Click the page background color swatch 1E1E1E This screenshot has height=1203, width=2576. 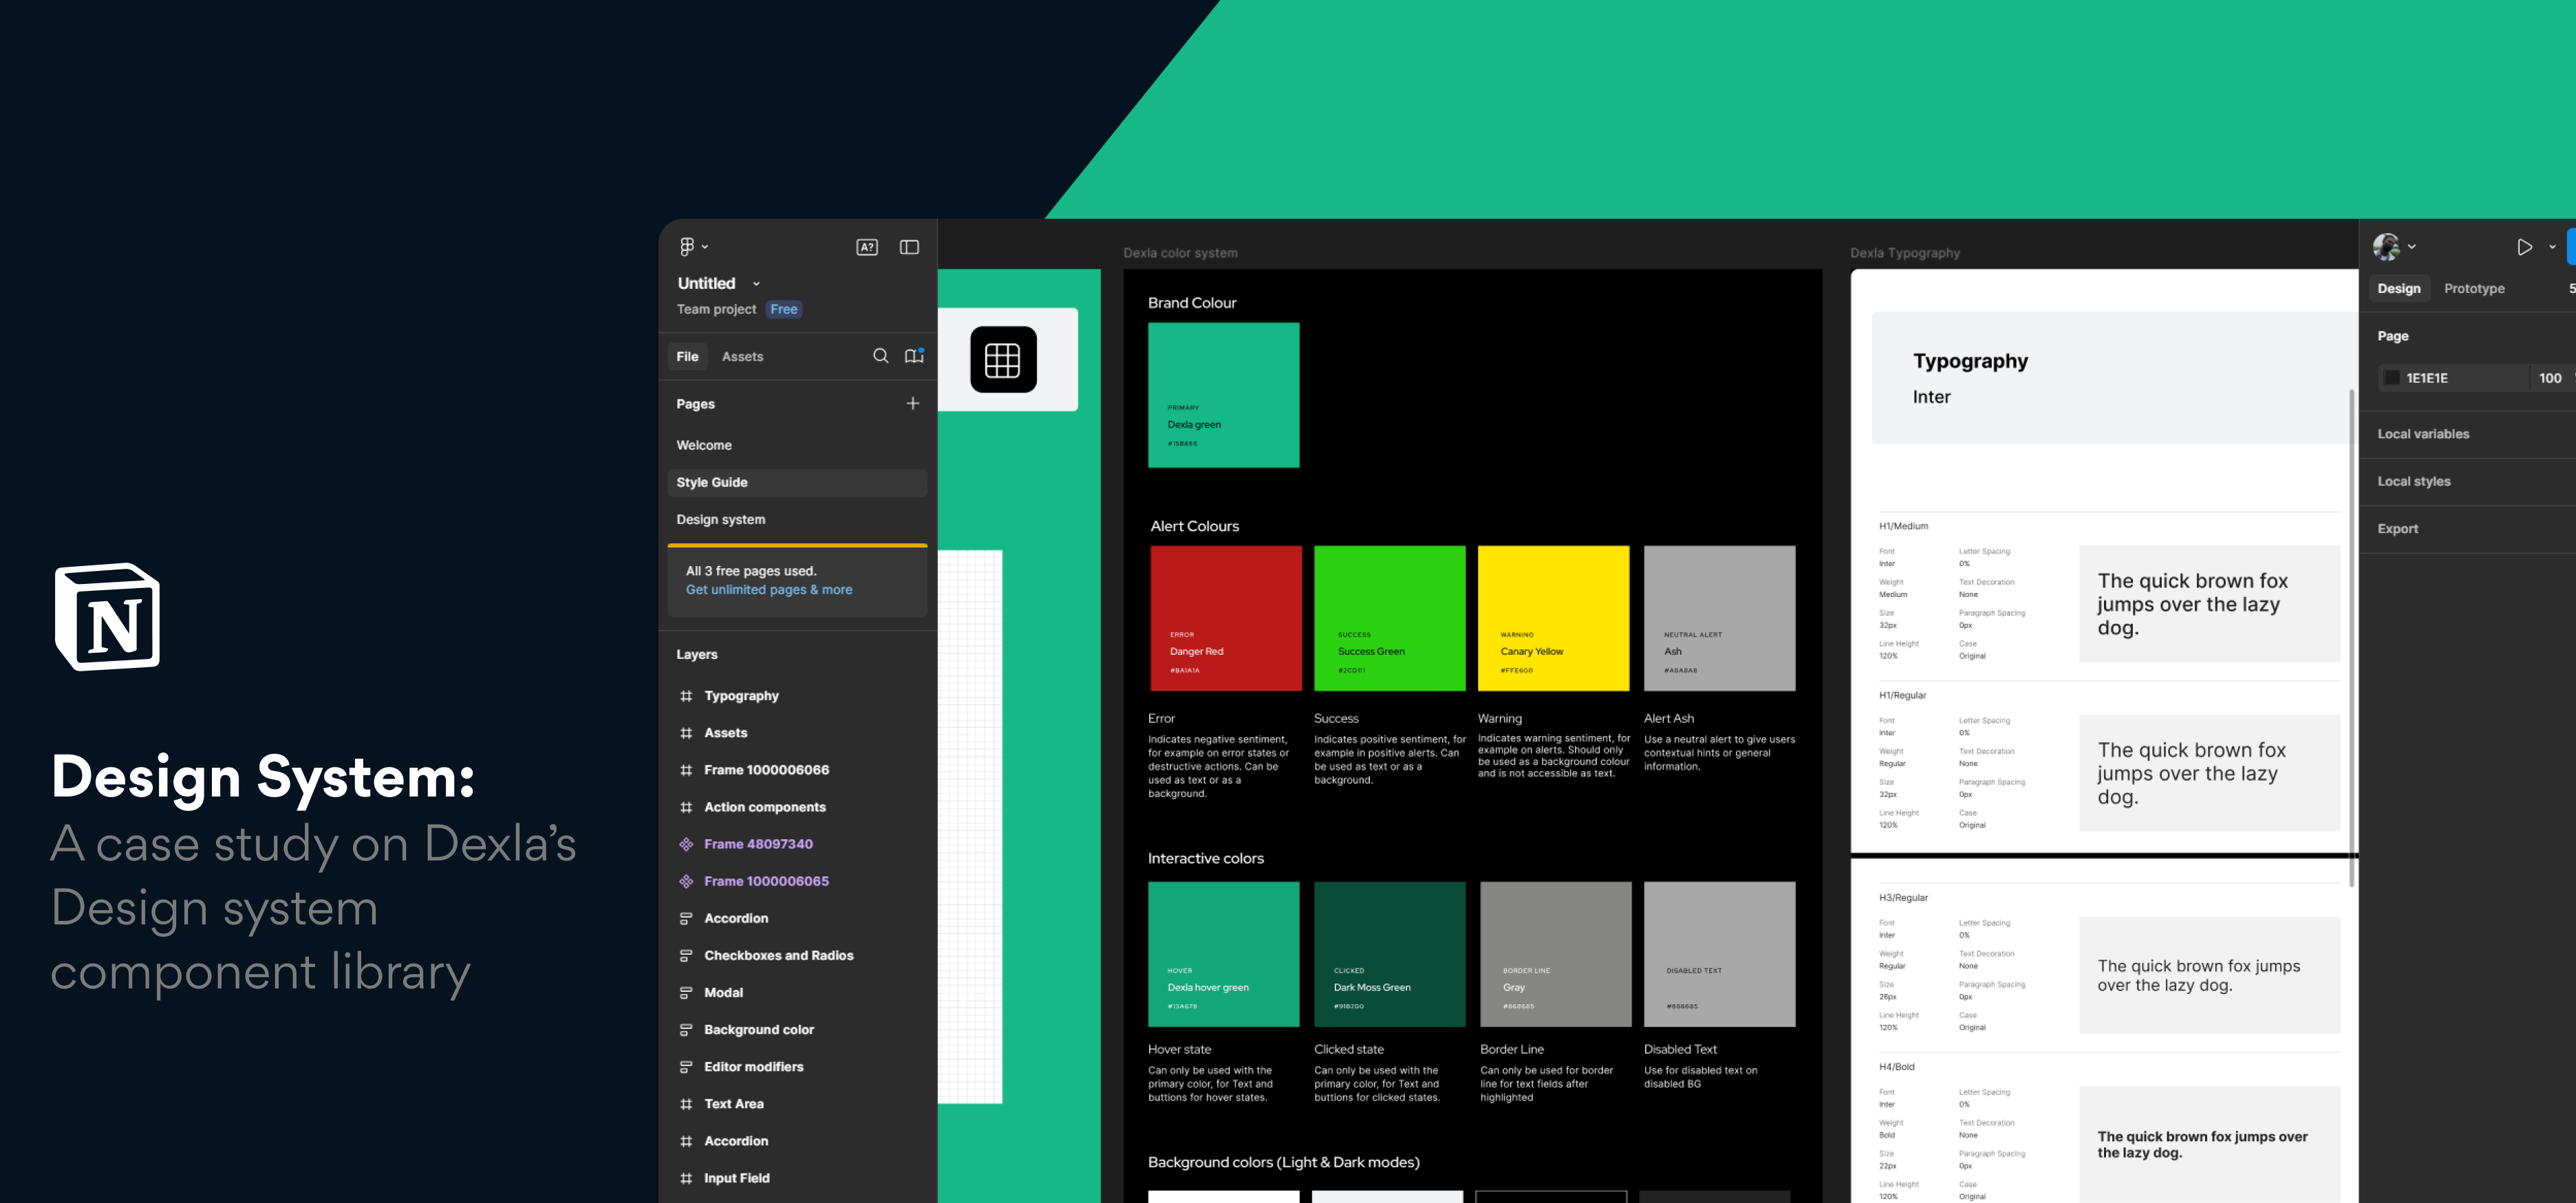(2392, 378)
